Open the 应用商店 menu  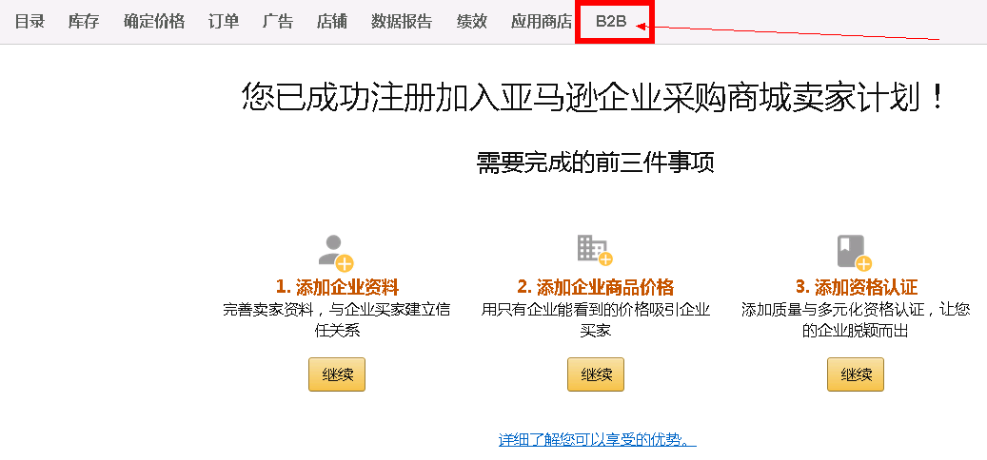(x=542, y=21)
